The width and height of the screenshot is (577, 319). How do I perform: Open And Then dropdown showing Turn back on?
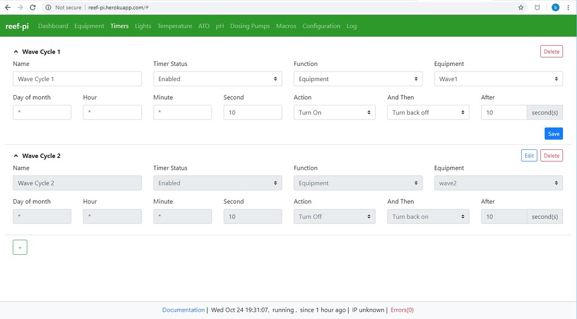(428, 216)
